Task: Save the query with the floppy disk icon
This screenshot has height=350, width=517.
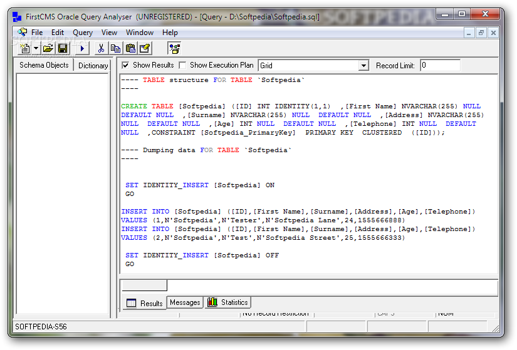Action: click(63, 49)
